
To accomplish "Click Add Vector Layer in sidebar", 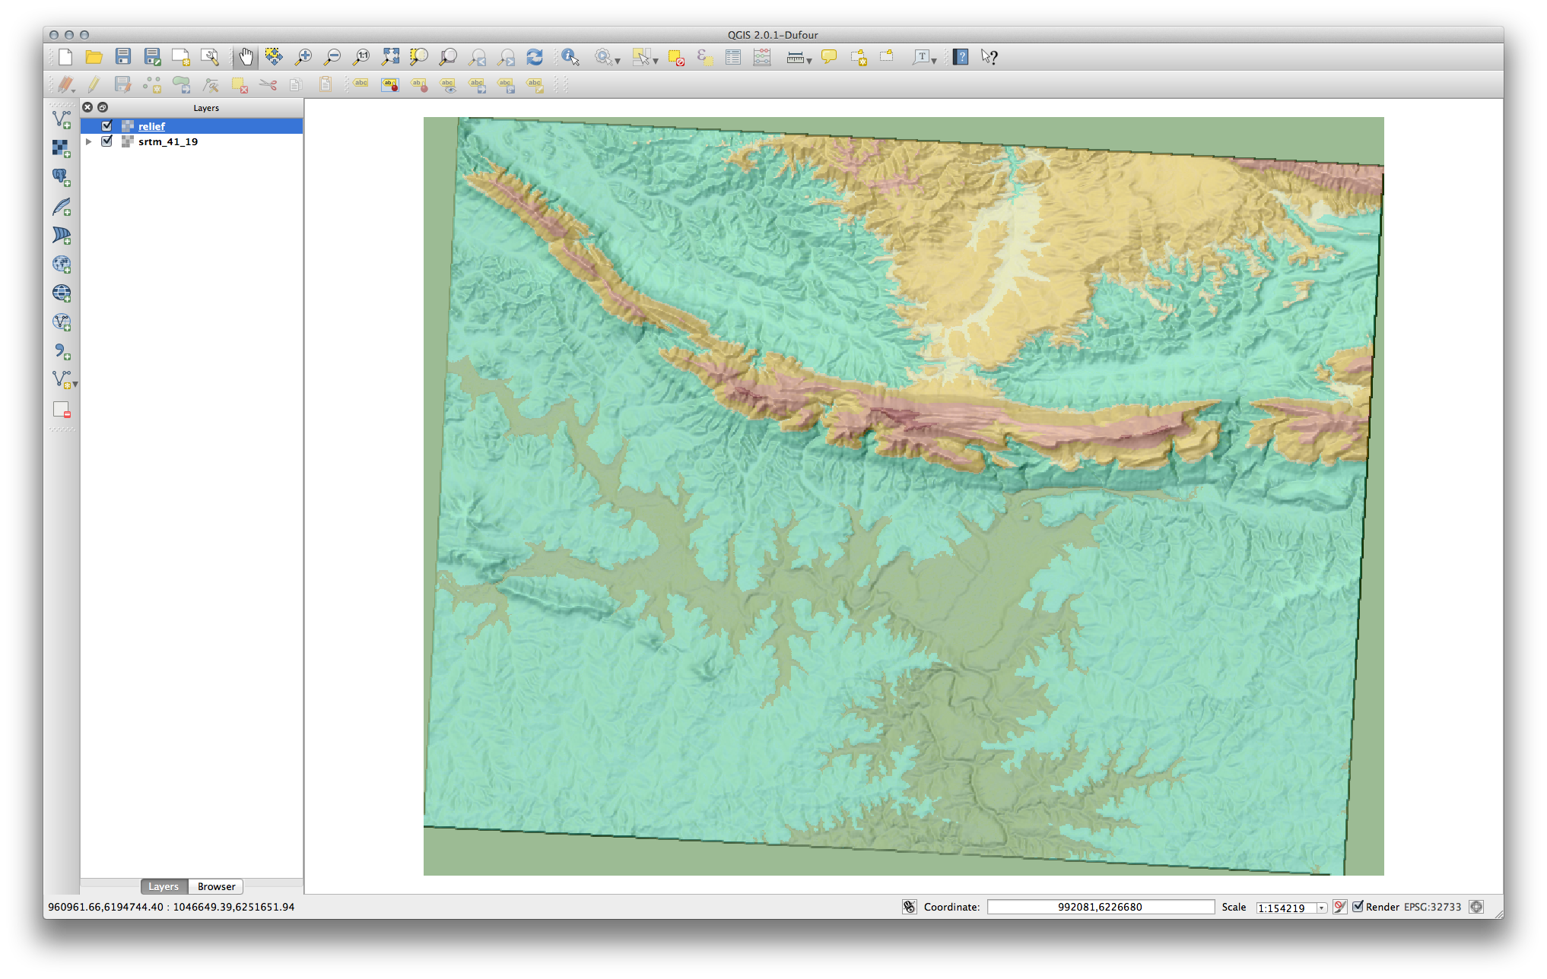I will [62, 119].
